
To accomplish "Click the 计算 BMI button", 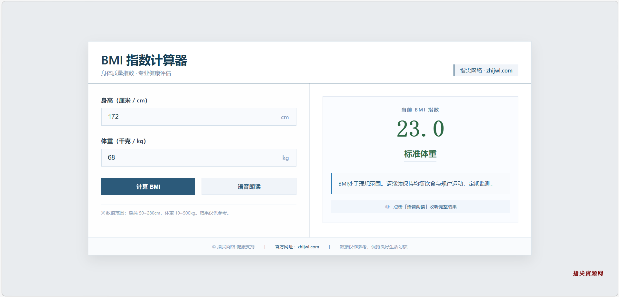I will coord(148,187).
